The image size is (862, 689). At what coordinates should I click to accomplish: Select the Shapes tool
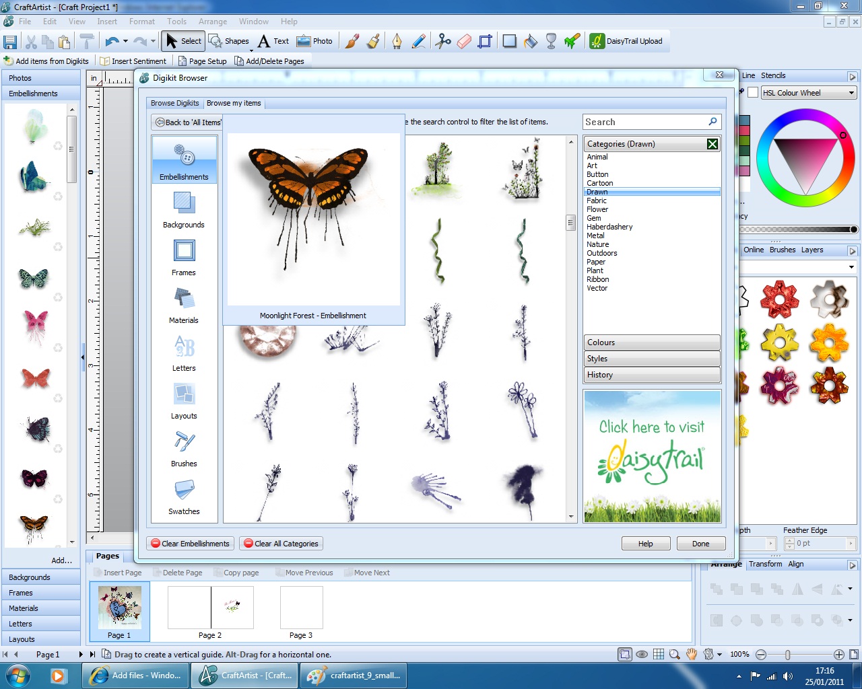pos(229,41)
